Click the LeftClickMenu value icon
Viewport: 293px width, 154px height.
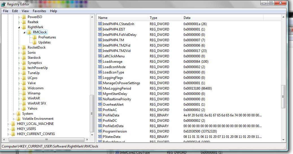(x=100, y=56)
